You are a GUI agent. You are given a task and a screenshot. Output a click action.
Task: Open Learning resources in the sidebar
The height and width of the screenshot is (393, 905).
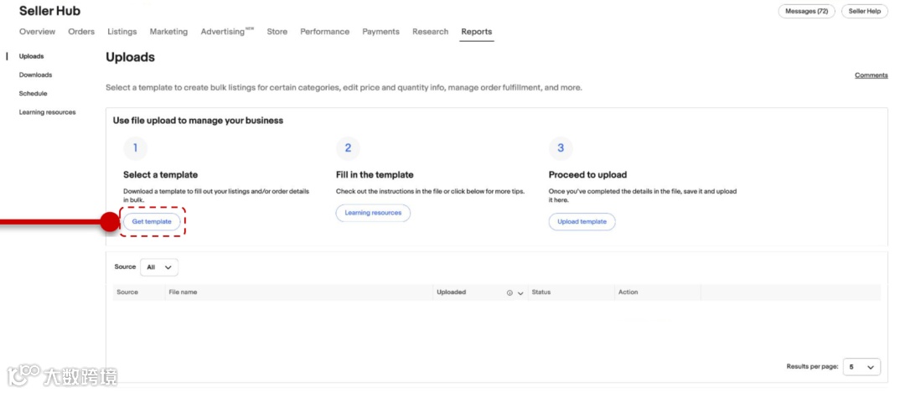(x=47, y=112)
